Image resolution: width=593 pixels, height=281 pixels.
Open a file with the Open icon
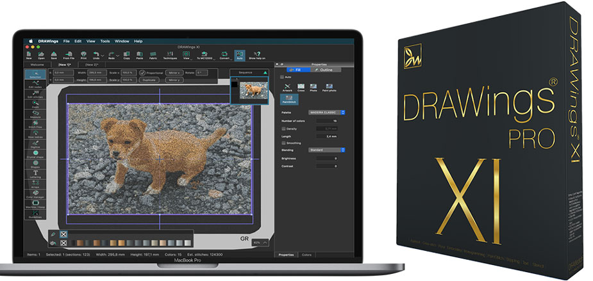click(x=41, y=56)
